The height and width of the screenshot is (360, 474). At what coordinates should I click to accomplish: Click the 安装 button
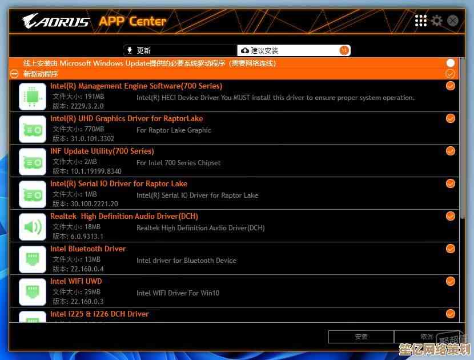pyautogui.click(x=361, y=337)
